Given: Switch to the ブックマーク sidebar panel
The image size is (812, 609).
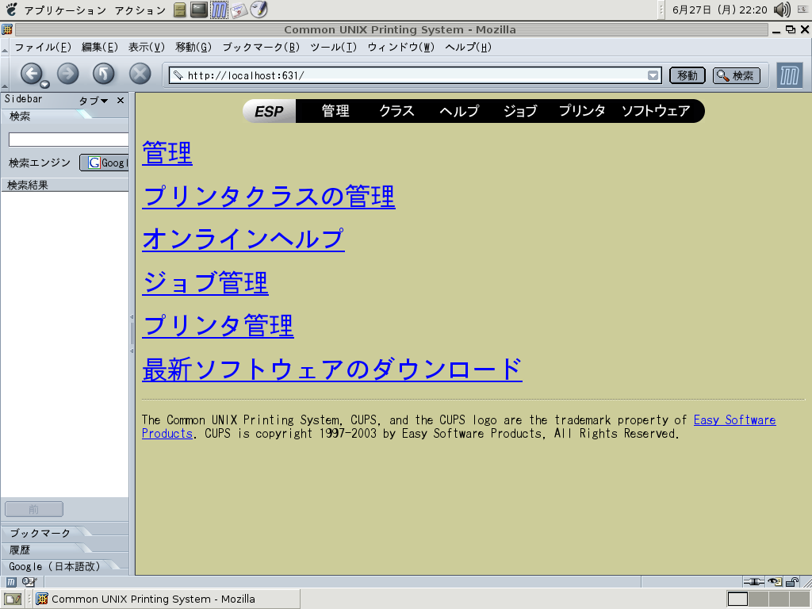Looking at the screenshot, I should point(40,533).
